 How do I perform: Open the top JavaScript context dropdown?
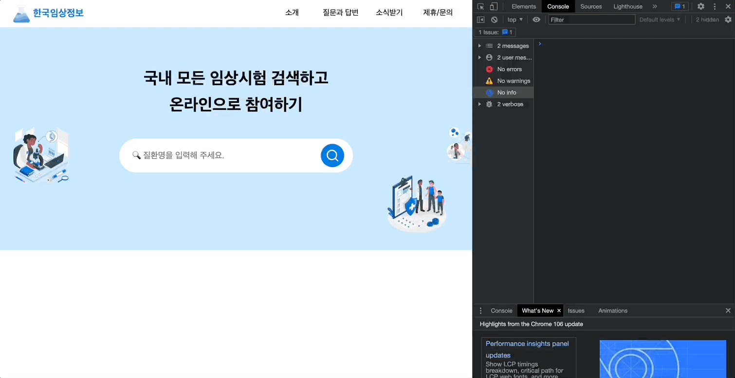(515, 19)
